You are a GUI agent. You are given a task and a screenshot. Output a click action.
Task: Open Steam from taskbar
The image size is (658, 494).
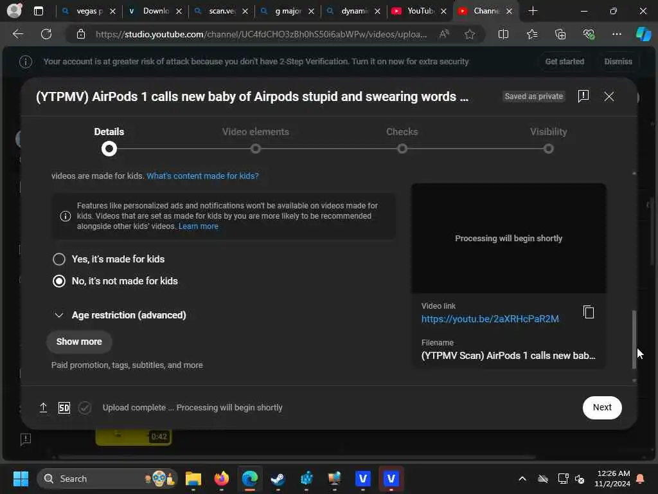[278, 479]
